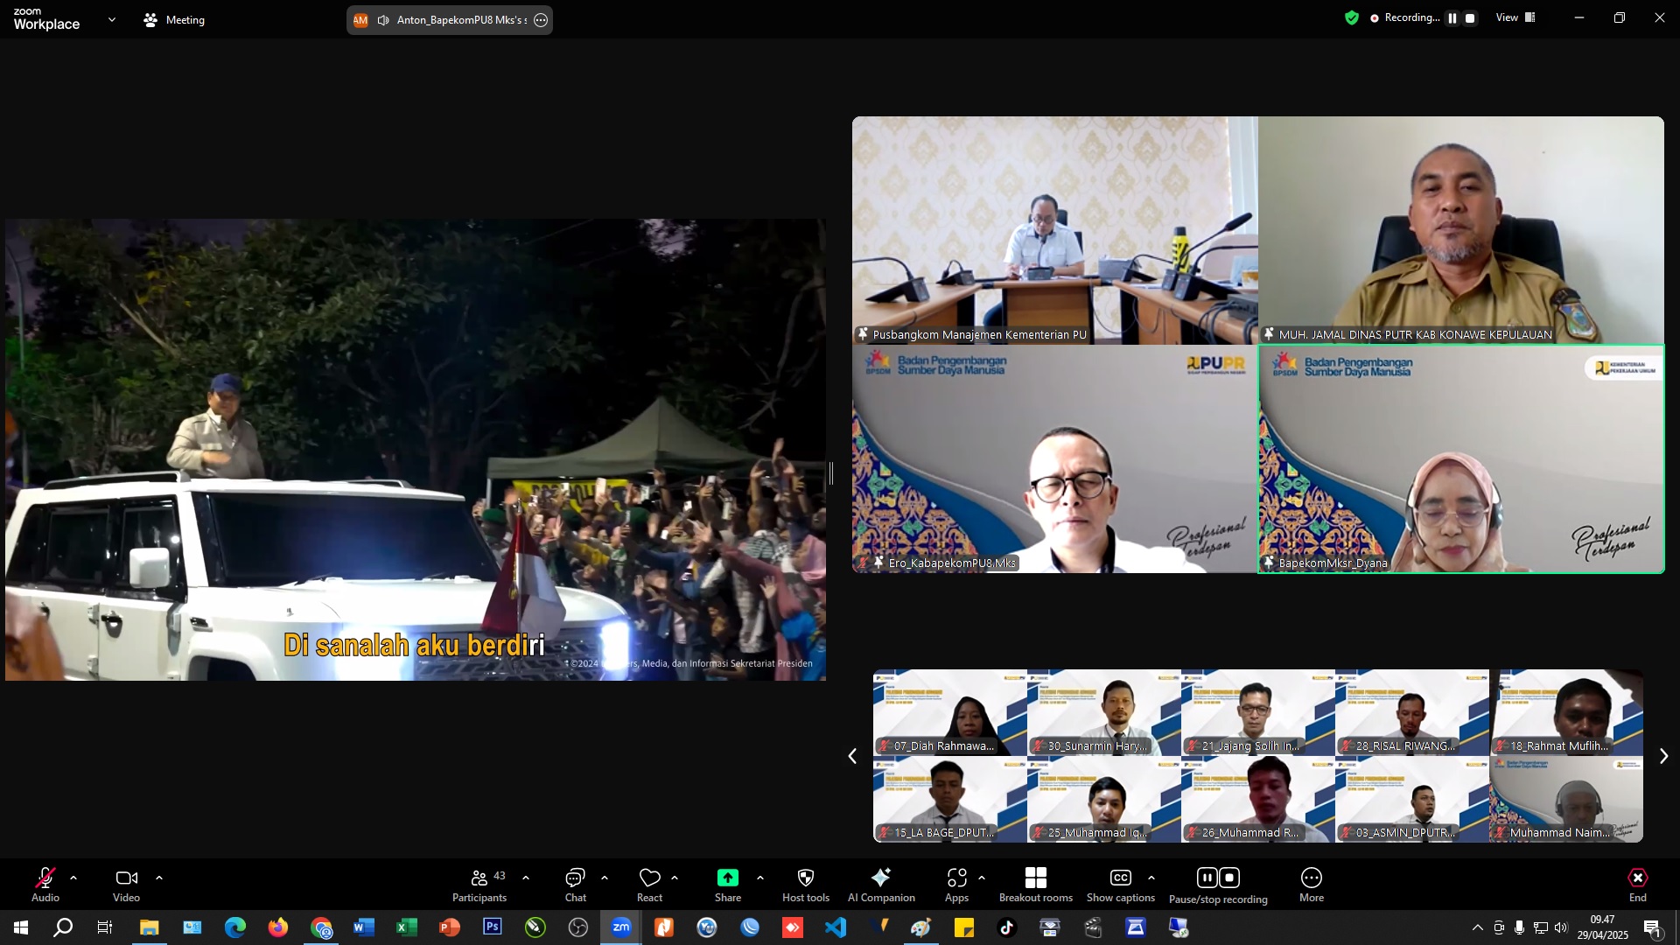The image size is (1680, 945).
Task: Expand React options arrow
Action: (x=675, y=878)
